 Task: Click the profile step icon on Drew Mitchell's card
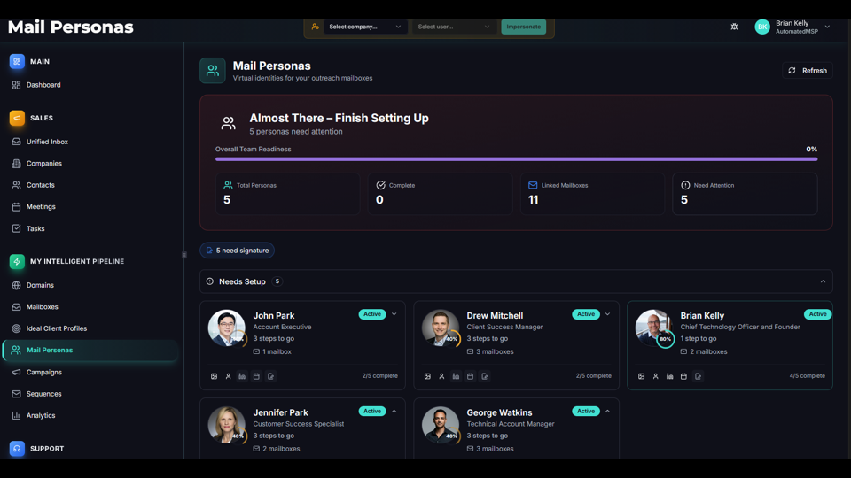(x=441, y=376)
